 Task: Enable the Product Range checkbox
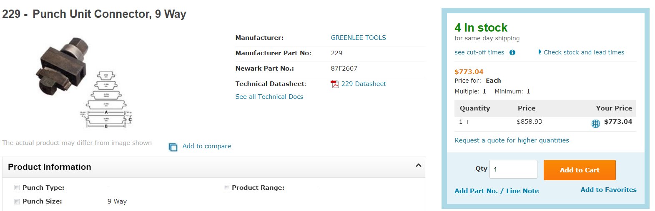coord(226,188)
